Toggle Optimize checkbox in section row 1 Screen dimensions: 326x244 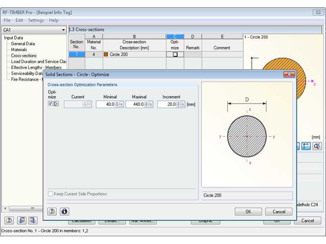click(x=175, y=54)
